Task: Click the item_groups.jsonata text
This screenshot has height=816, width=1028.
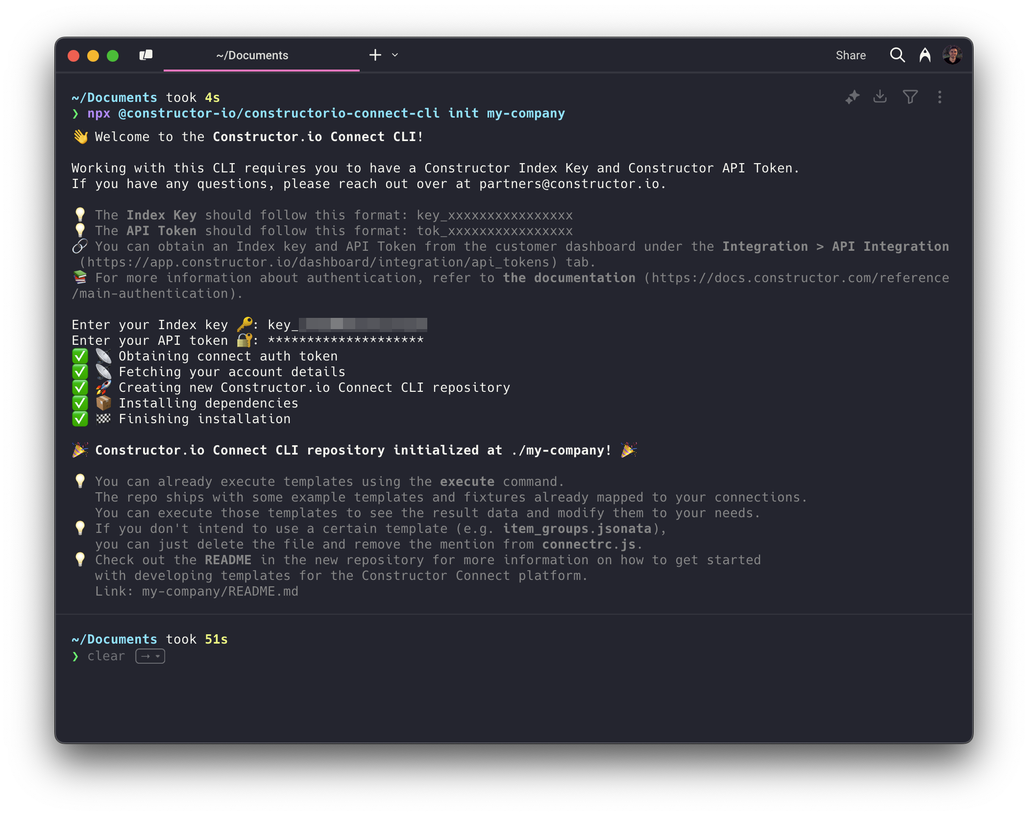Action: pyautogui.click(x=577, y=528)
